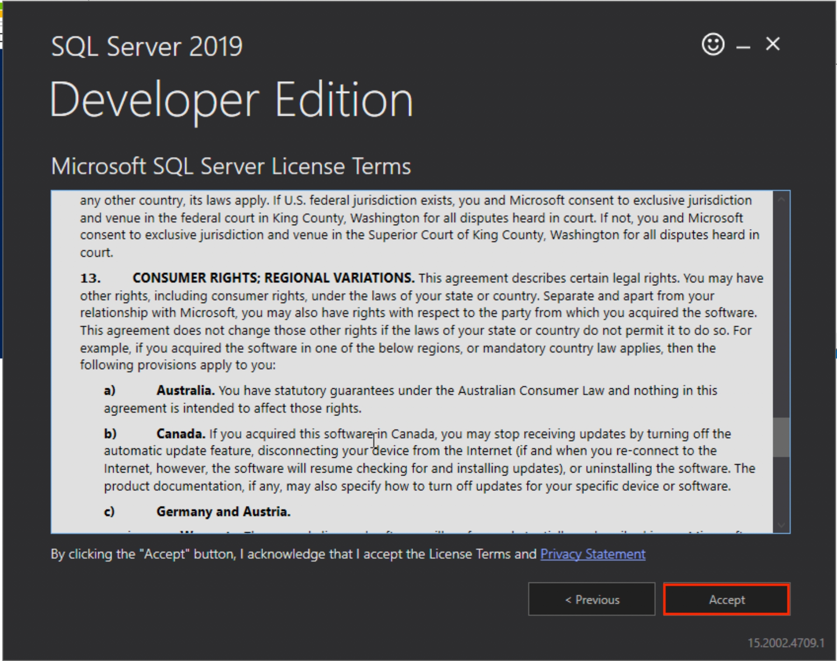Open the Privacy Statement link
This screenshot has height=661, width=837.
tap(592, 554)
